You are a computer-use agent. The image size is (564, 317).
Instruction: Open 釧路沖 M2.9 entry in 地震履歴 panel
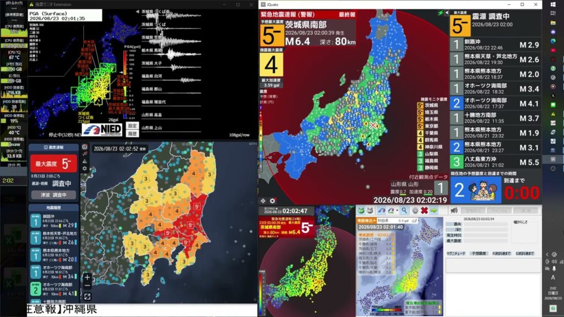click(53, 221)
